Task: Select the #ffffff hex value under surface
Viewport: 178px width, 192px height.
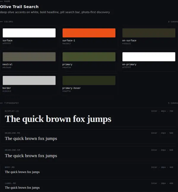Action: click(x=7, y=44)
